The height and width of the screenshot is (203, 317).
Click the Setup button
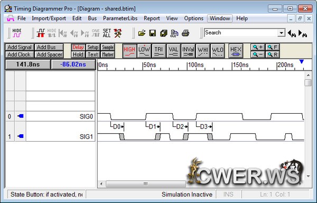(x=93, y=47)
